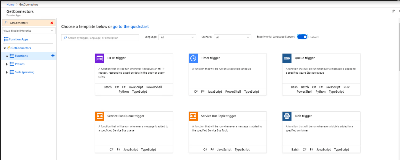This screenshot has width=400, height=160.
Task: Select Proxies in the sidebar tree
Action: click(20, 64)
